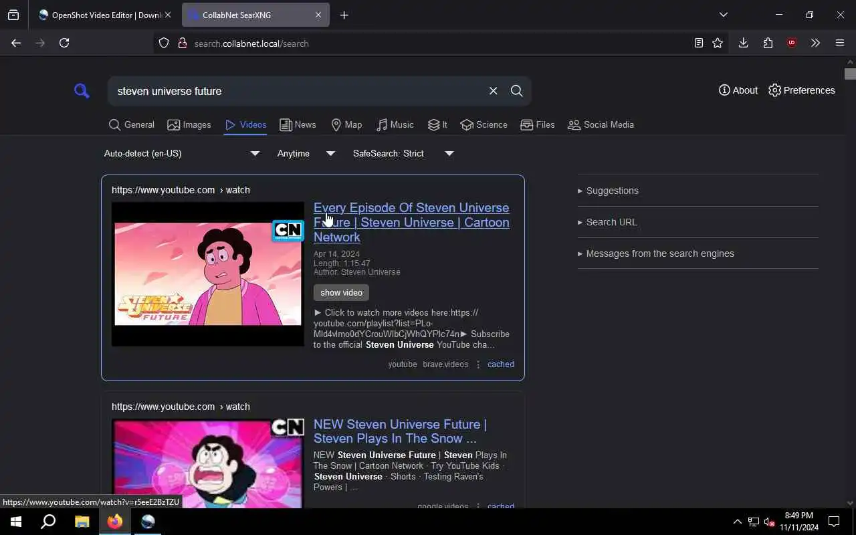Reload the current page
This screenshot has height=535, width=856.
click(64, 43)
